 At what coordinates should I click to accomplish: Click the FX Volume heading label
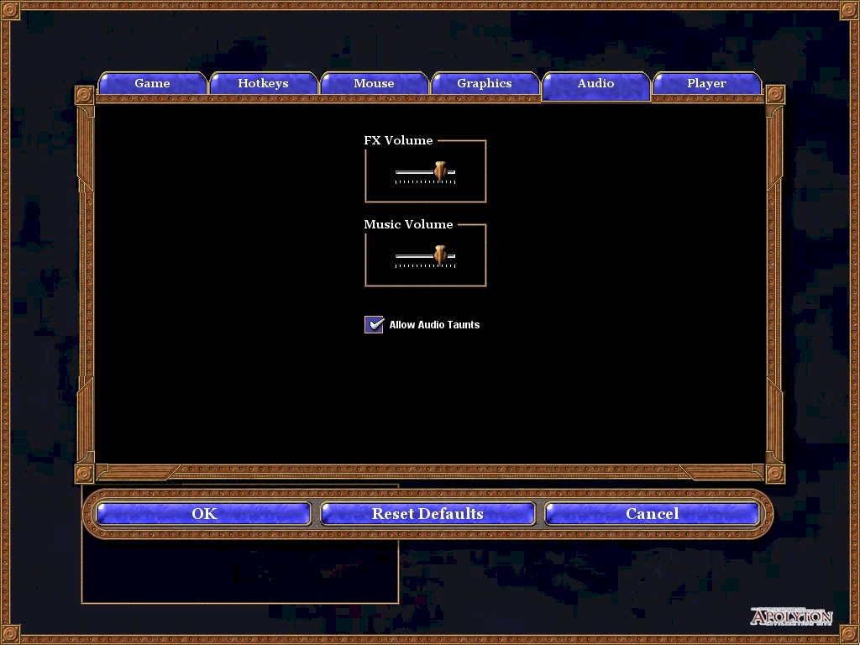pos(398,140)
